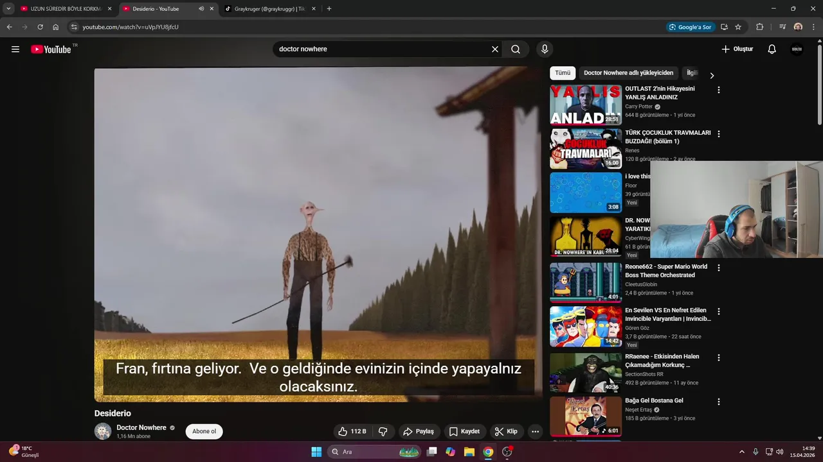The height and width of the screenshot is (462, 823).
Task: Open DR. NOWHERE'IN KABUSLARI thumbnail
Action: coord(586,237)
